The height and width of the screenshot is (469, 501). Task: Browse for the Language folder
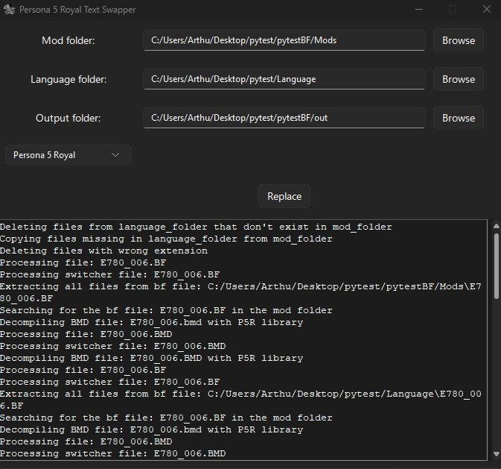pyautogui.click(x=458, y=79)
